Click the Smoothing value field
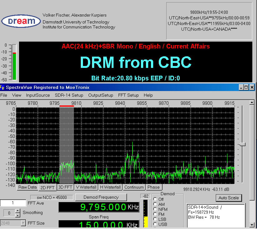 point(9,213)
